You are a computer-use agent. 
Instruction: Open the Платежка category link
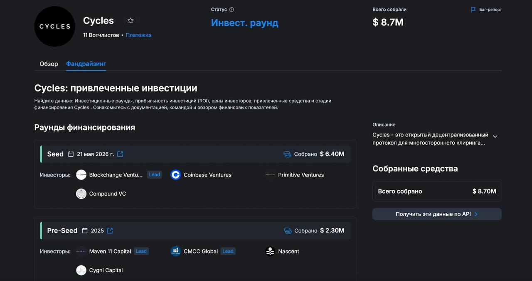tap(138, 35)
